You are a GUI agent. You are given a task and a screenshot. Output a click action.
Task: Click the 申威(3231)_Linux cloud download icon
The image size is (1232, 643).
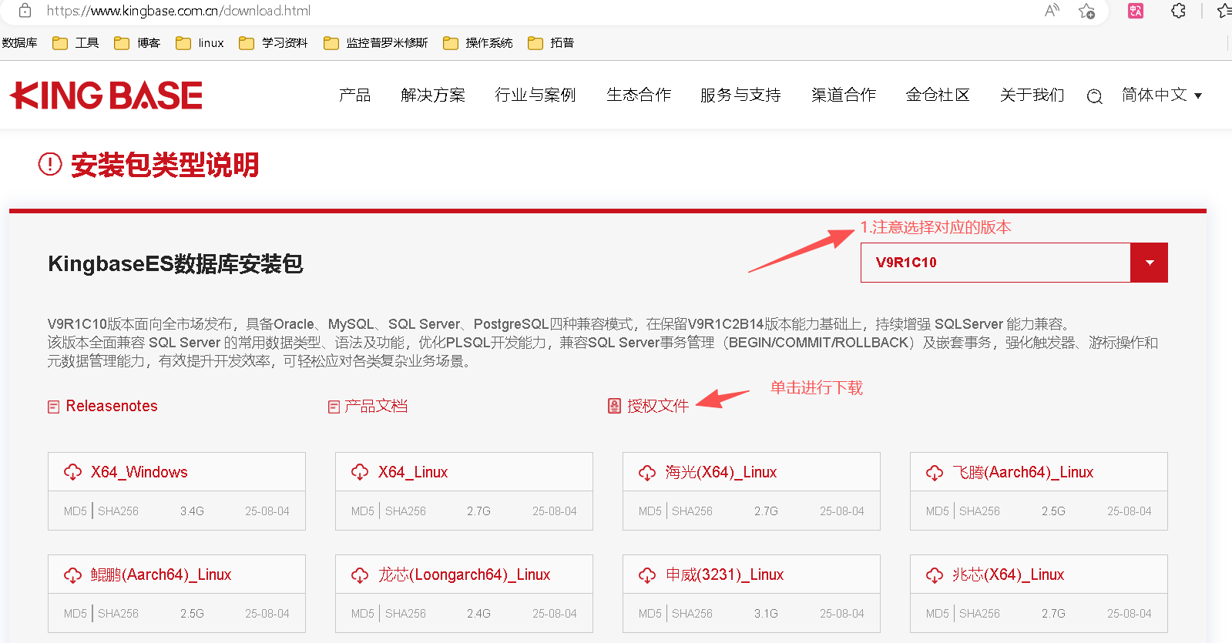[647, 574]
